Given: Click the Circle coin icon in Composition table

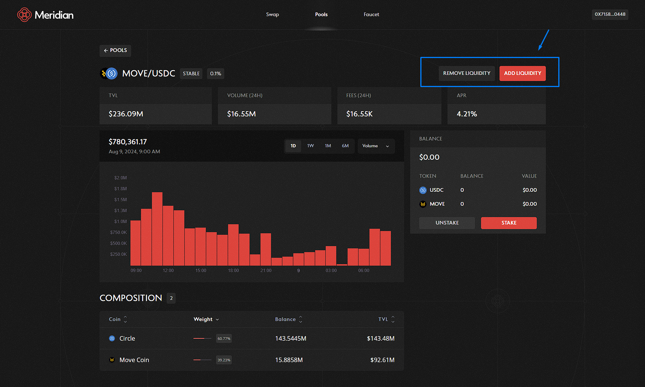Looking at the screenshot, I should [112, 338].
